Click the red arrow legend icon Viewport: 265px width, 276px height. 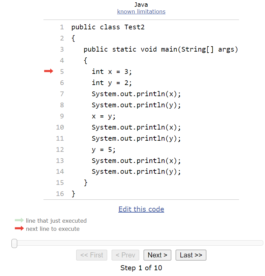point(19,228)
